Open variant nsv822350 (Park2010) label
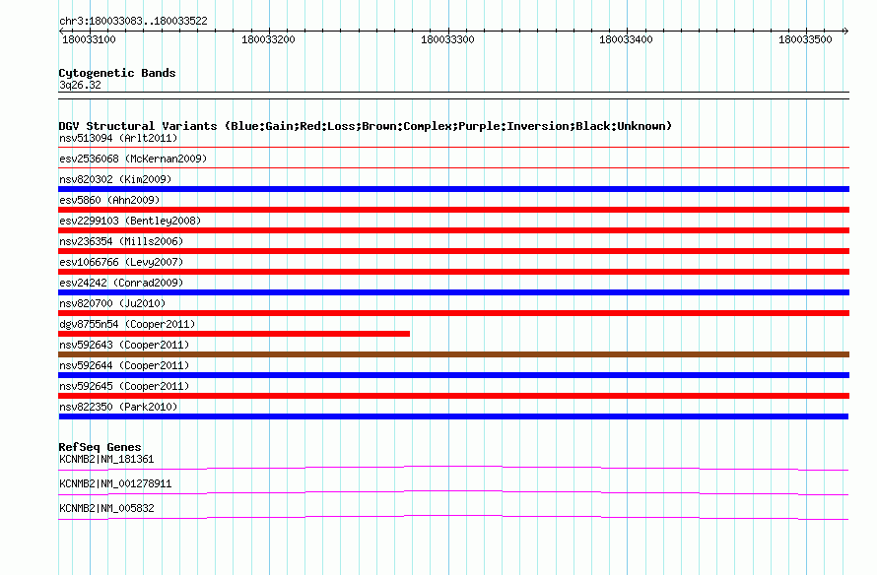This screenshot has height=575, width=877. coord(118,407)
